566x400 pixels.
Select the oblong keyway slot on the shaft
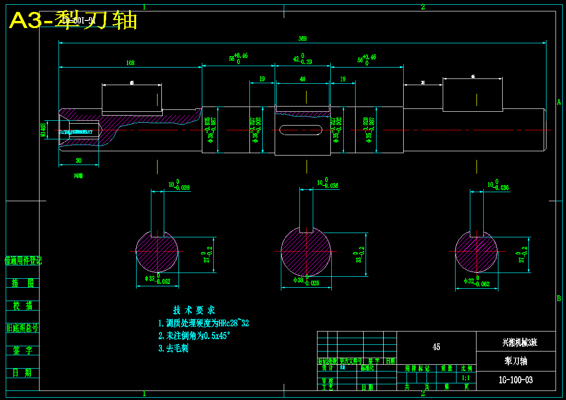coord(301,130)
